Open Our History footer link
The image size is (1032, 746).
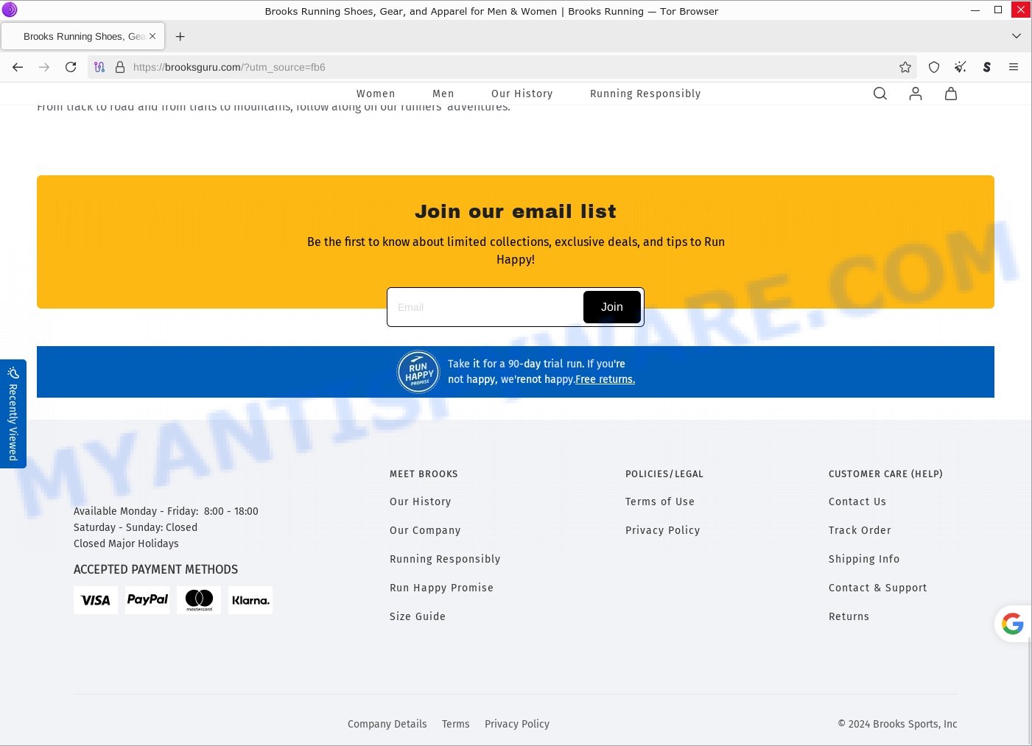(x=421, y=502)
